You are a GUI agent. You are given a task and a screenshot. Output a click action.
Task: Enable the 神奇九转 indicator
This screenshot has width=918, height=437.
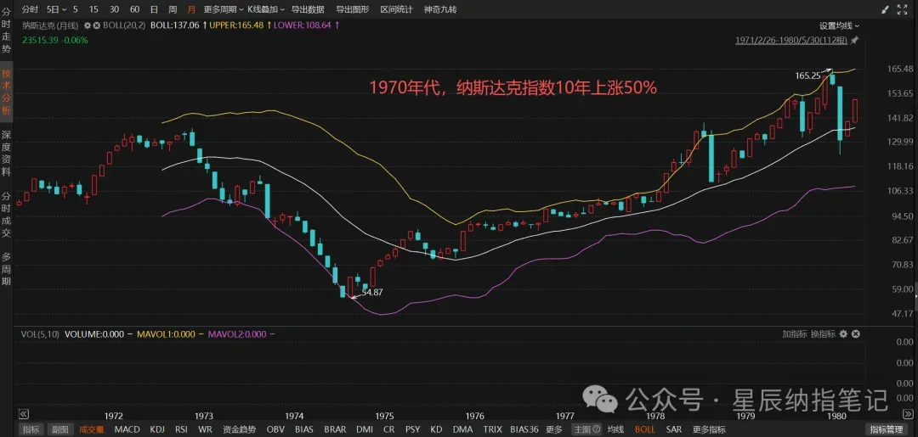click(440, 9)
